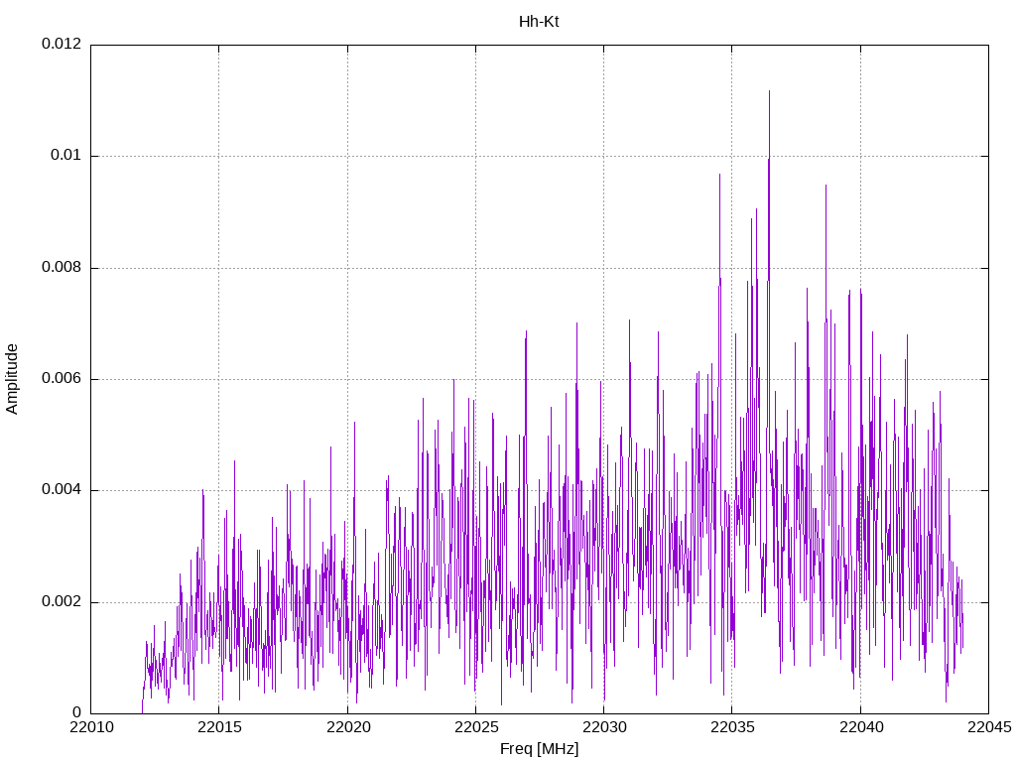Click the y-axis tick label 0.002

[x=62, y=602]
